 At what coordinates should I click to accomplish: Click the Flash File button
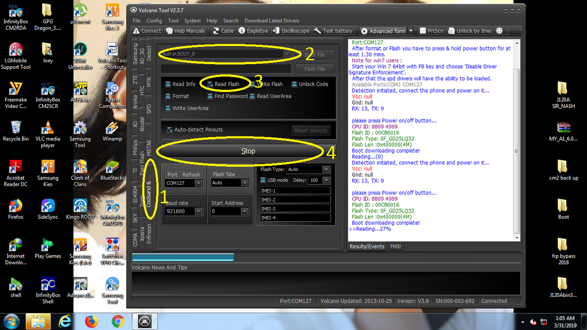(314, 69)
